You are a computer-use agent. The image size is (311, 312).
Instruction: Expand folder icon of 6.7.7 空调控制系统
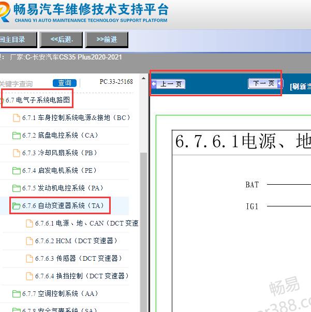(17, 294)
